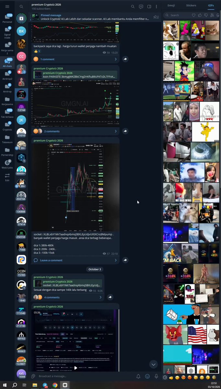Switch to the Stickers tab
Viewport: 221px width, 389px height.
pyautogui.click(x=191, y=6)
